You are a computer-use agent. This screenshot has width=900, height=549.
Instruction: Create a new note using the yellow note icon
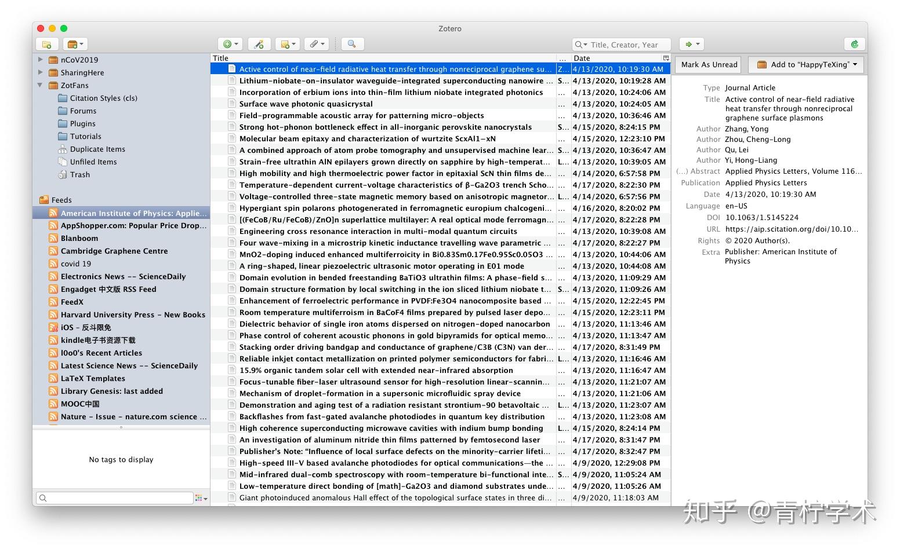point(284,43)
